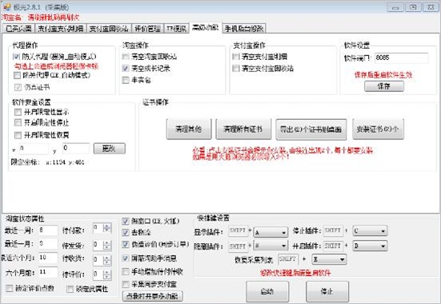Toggle the 伪造证书 checkbox
Image resolution: width=441 pixels, height=304 pixels.
18,87
